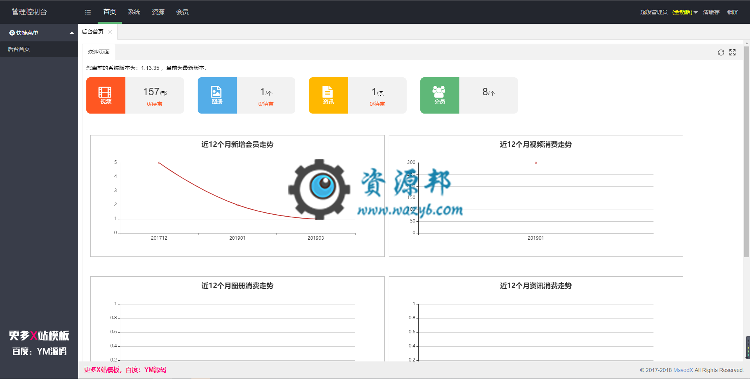The height and width of the screenshot is (379, 750).
Task: Click the refresh icon in welcome panel
Action: [x=721, y=52]
